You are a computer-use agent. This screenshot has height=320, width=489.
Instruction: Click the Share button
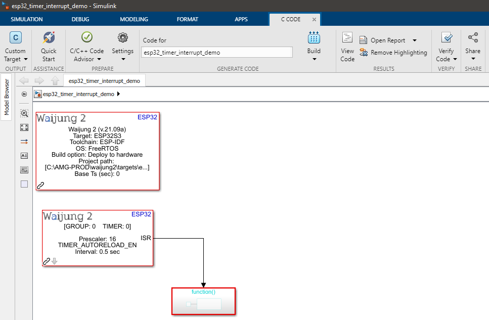pyautogui.click(x=473, y=47)
